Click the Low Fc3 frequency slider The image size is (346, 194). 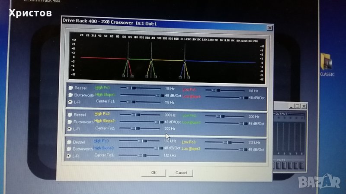coord(230,142)
